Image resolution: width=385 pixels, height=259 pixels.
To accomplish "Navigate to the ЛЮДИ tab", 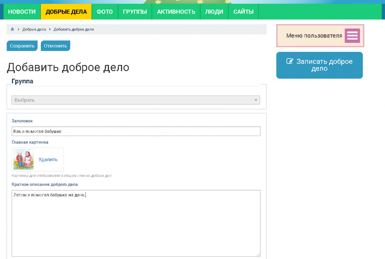I will (x=214, y=12).
